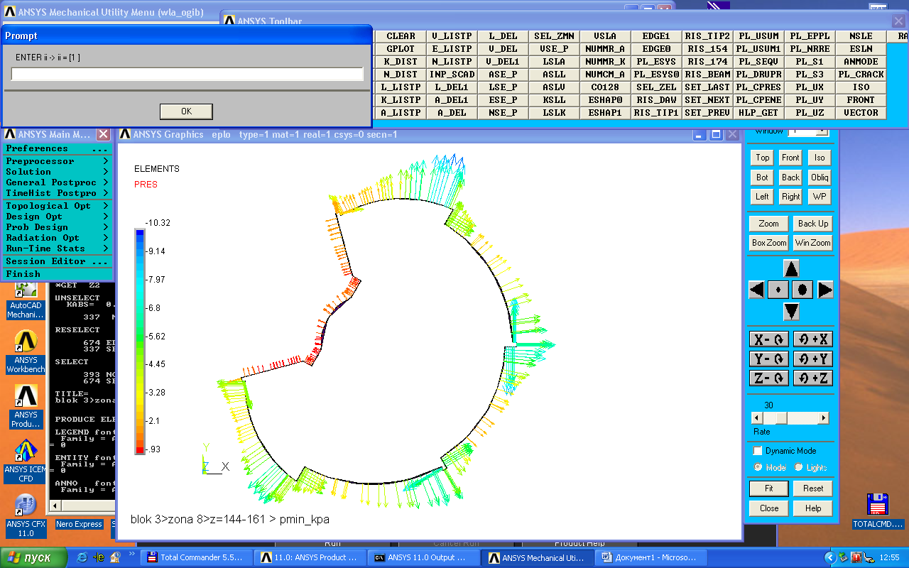Click the GPLOT toolbar button
This screenshot has width=909, height=568.
tap(401, 49)
